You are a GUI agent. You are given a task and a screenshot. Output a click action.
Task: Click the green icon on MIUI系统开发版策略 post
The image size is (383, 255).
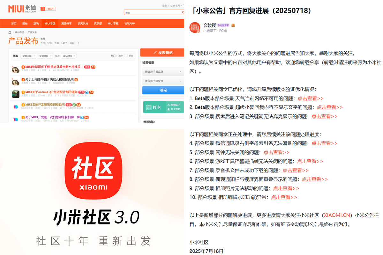click(74, 105)
